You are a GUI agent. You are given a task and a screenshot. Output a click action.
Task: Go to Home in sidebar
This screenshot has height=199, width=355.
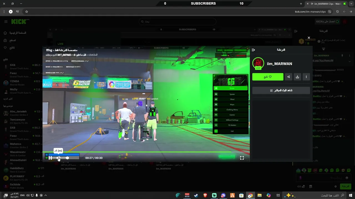coord(15,33)
